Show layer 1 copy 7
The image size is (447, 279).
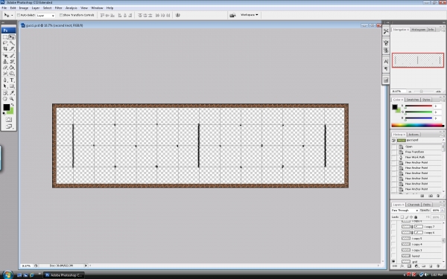393,227
